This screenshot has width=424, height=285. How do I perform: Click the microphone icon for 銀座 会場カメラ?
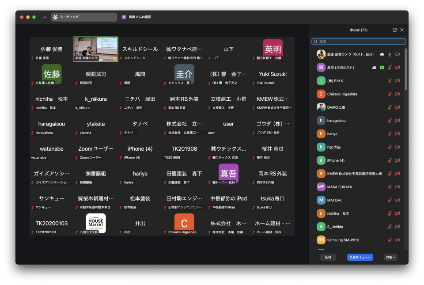click(390, 54)
